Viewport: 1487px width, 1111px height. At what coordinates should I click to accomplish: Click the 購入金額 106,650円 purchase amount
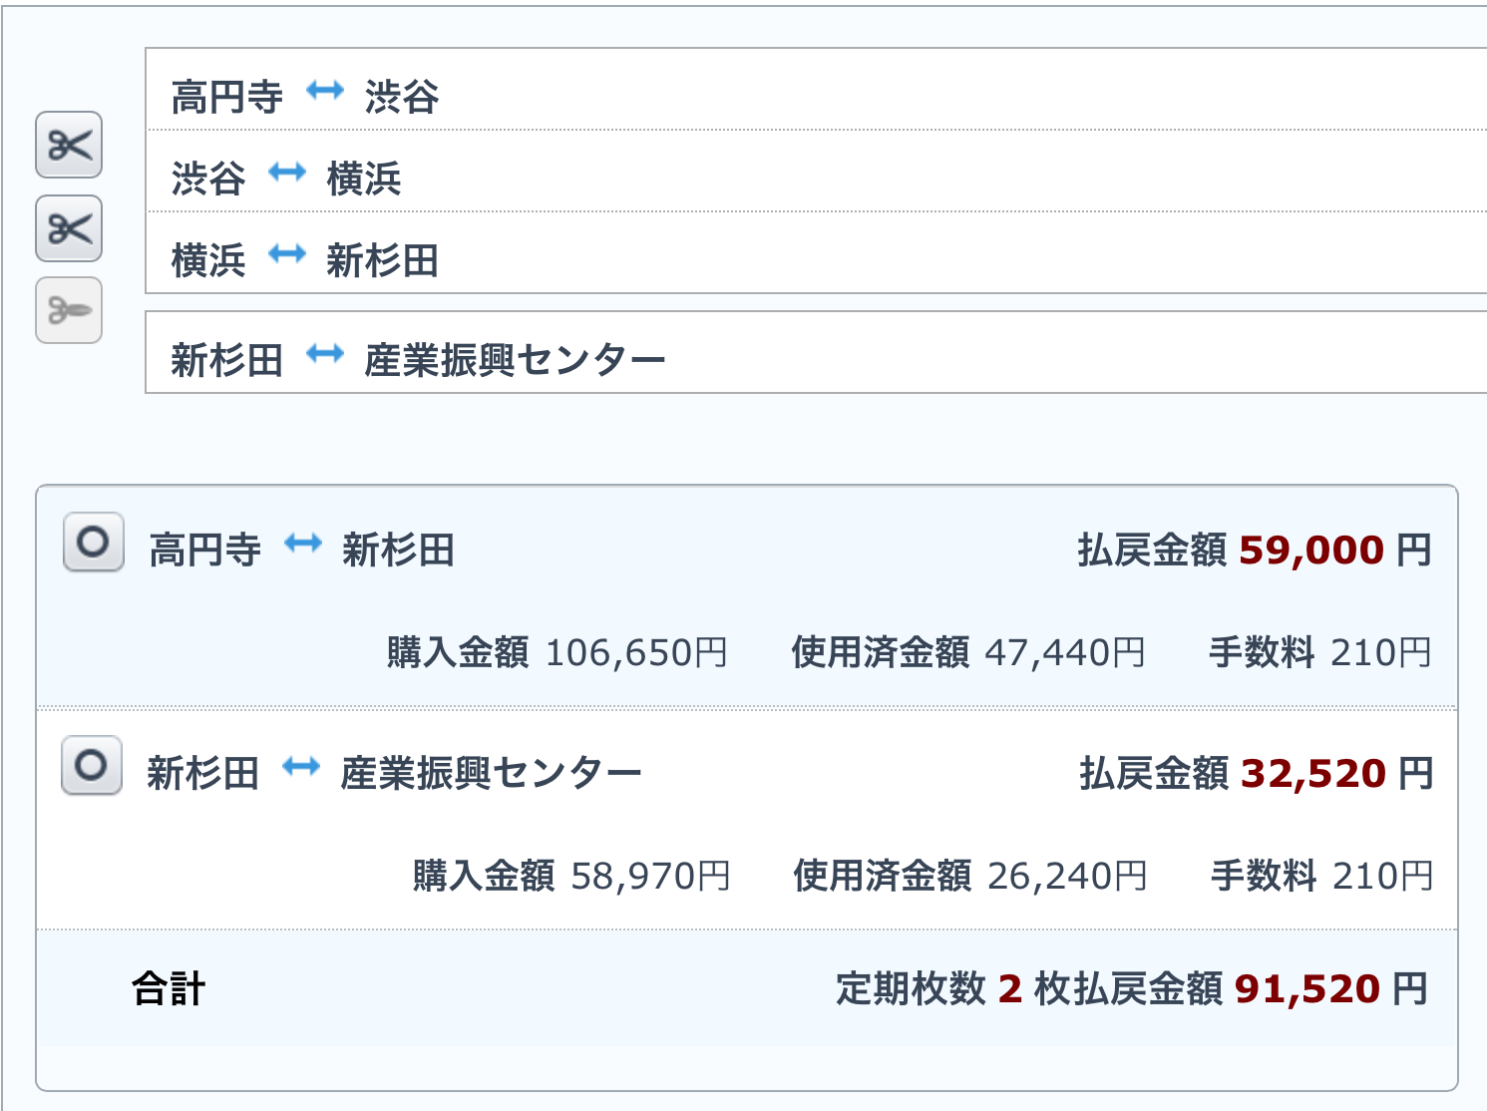(x=557, y=652)
